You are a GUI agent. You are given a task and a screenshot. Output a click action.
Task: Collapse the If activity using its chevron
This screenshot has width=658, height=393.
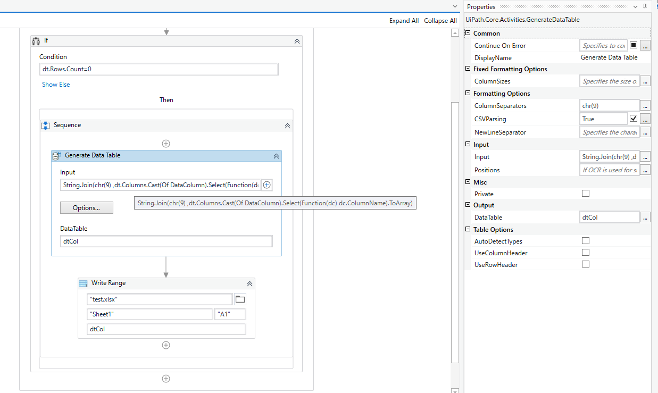coord(297,40)
